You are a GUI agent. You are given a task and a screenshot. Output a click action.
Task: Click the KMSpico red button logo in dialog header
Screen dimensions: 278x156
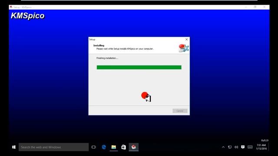coord(184,48)
